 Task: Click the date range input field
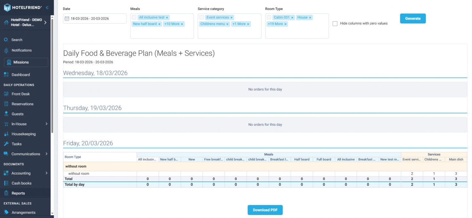coord(95,18)
